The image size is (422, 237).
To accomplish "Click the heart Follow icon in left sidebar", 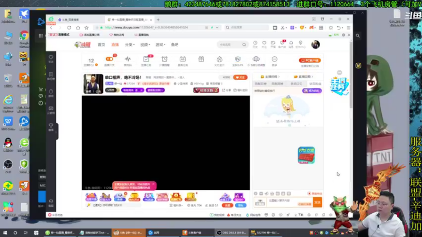I will pos(51,57).
